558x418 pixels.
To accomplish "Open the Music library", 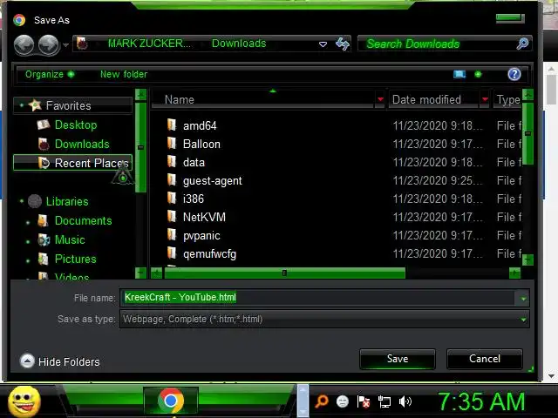I will (70, 240).
